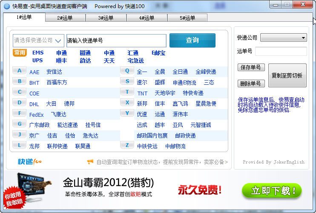The width and height of the screenshot is (316, 213).
Task: Click the 快易查 app icon in title bar
Action: [x=7, y=6]
